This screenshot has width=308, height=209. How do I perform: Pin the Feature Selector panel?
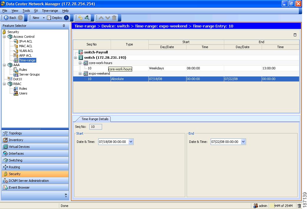[x=64, y=26]
